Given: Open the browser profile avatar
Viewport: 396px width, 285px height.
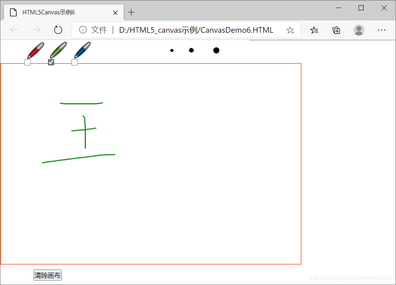Looking at the screenshot, I should (359, 30).
